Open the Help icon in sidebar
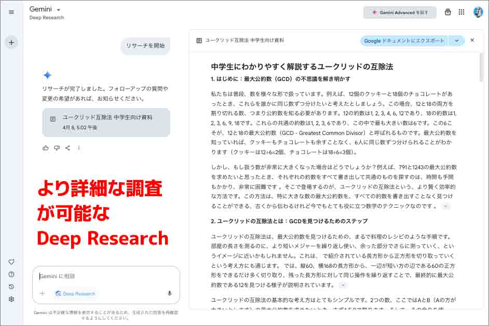The width and height of the screenshot is (489, 326). 11,274
